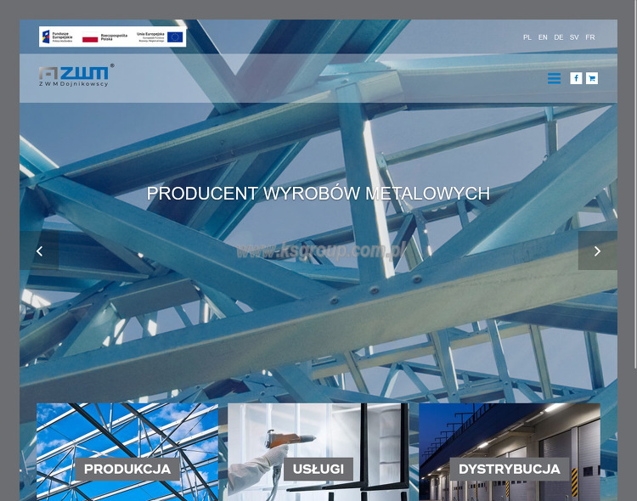Image resolution: width=637 pixels, height=501 pixels.
Task: Switch language to SV
Action: tap(574, 37)
